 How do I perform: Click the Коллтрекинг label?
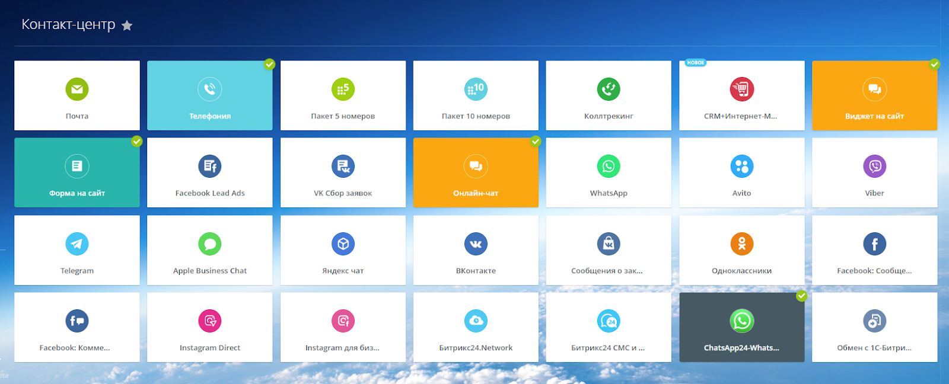point(609,116)
